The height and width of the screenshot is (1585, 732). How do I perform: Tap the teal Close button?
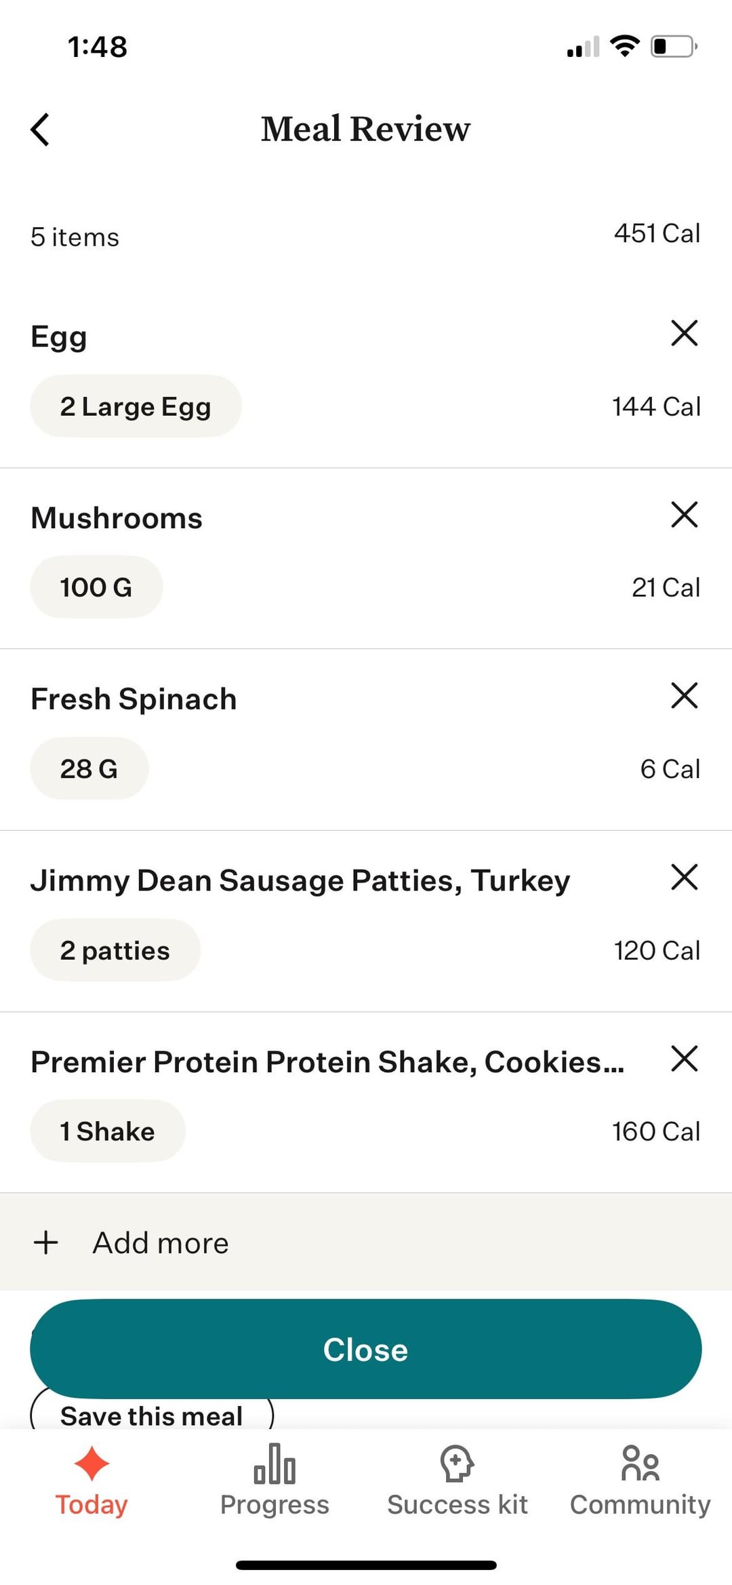click(x=366, y=1349)
